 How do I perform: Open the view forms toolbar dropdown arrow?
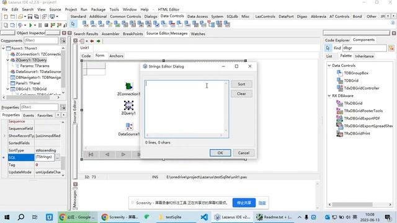point(56,17)
